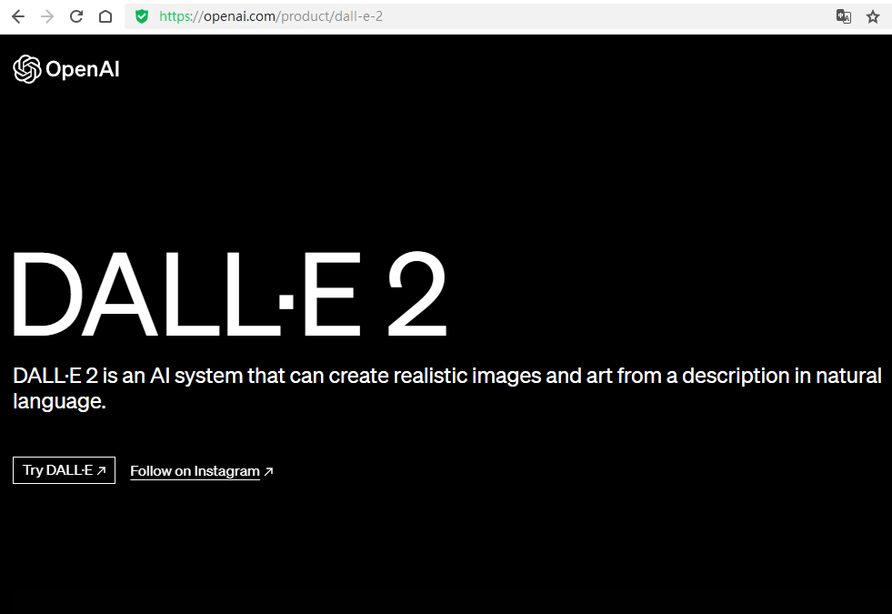892x614 pixels.
Task: Click the Try DALL·E button
Action: pos(64,470)
